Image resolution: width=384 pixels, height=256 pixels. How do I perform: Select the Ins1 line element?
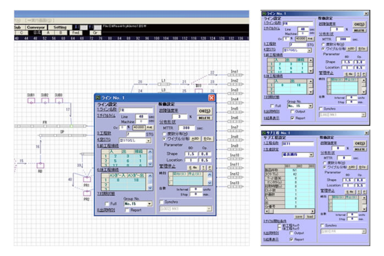235,75
